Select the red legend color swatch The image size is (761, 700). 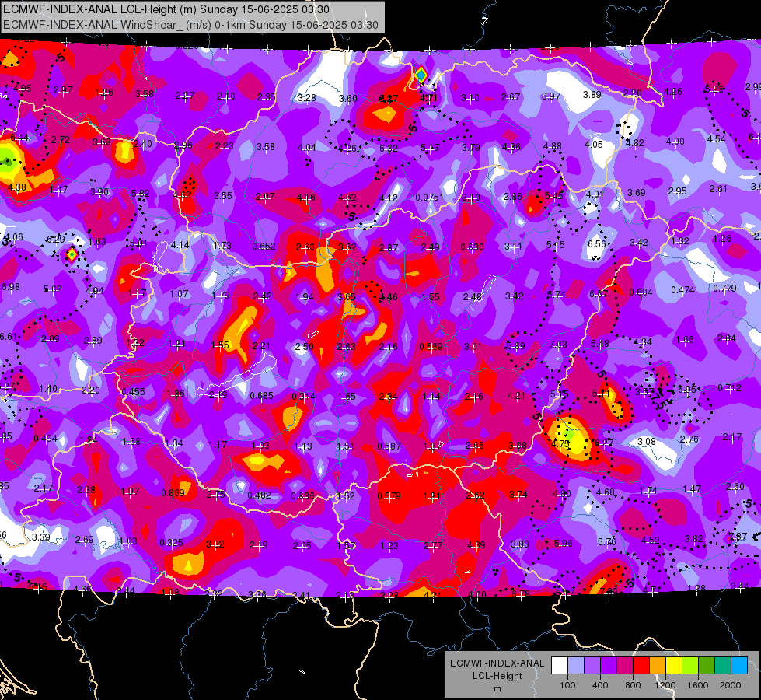coord(641,666)
